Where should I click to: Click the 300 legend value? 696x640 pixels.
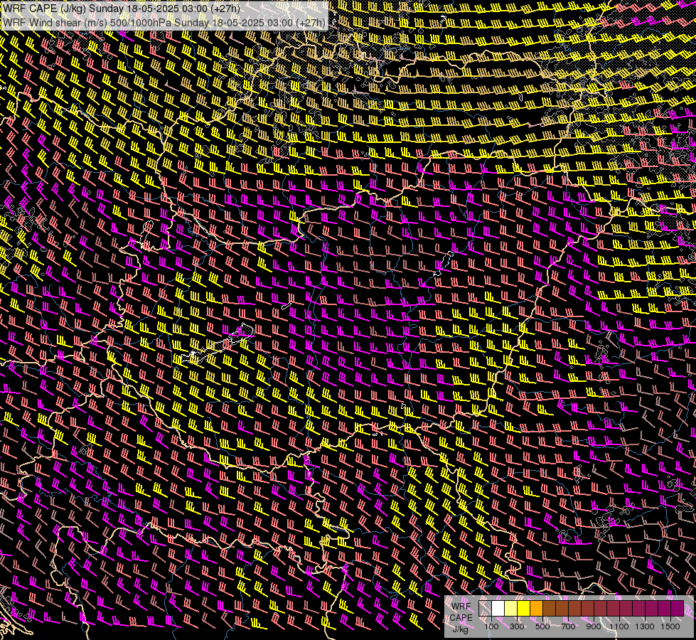click(517, 626)
